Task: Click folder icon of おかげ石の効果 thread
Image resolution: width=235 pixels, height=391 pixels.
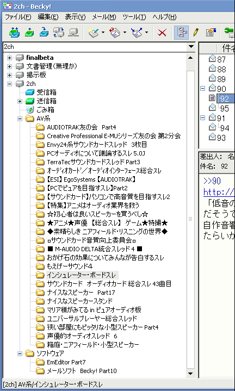Action: 40,258
